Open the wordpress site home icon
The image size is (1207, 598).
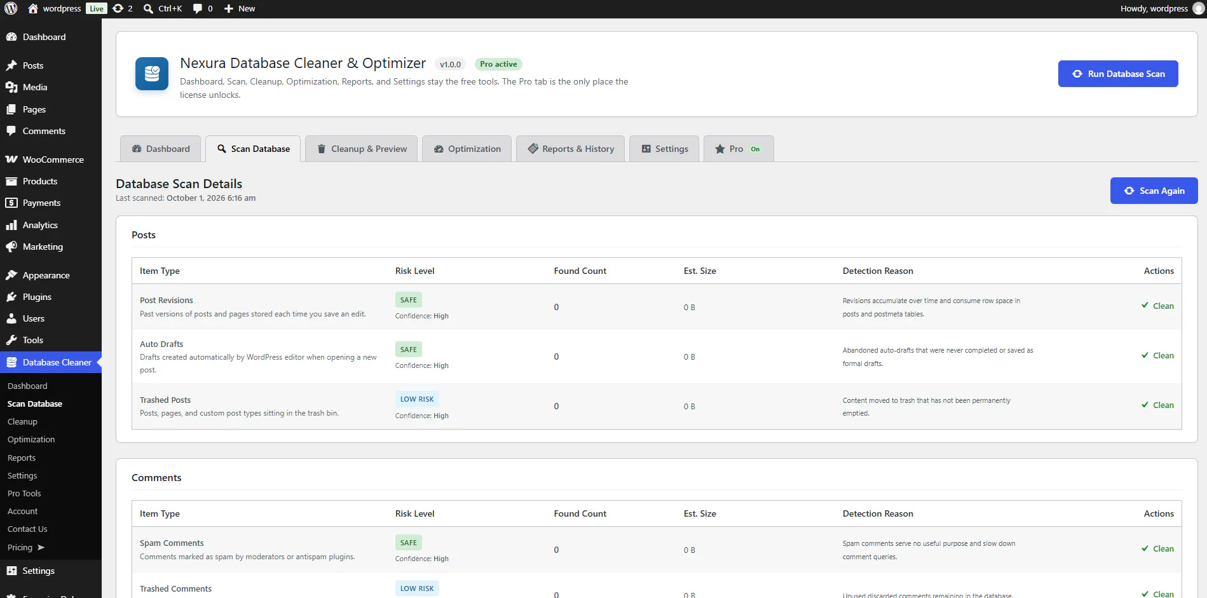[33, 8]
